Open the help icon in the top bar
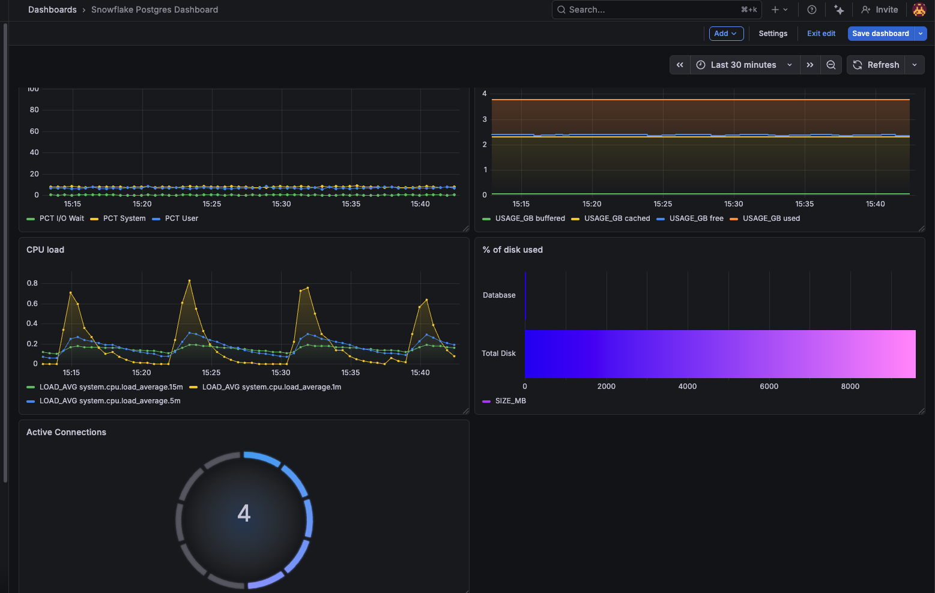Image resolution: width=935 pixels, height=593 pixels. pyautogui.click(x=811, y=10)
